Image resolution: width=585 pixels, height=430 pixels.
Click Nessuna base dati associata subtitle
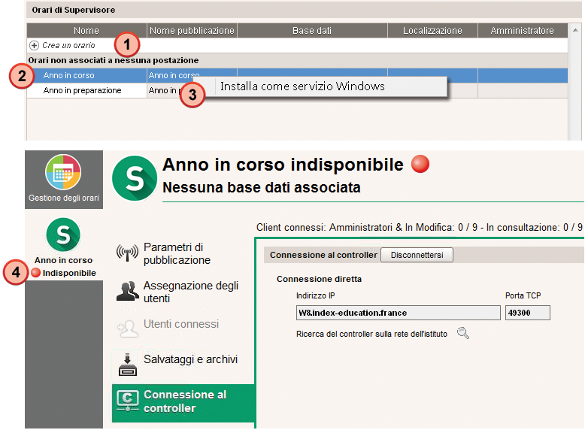pos(262,187)
